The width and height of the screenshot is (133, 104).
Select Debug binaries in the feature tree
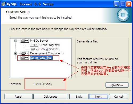coord(49,49)
